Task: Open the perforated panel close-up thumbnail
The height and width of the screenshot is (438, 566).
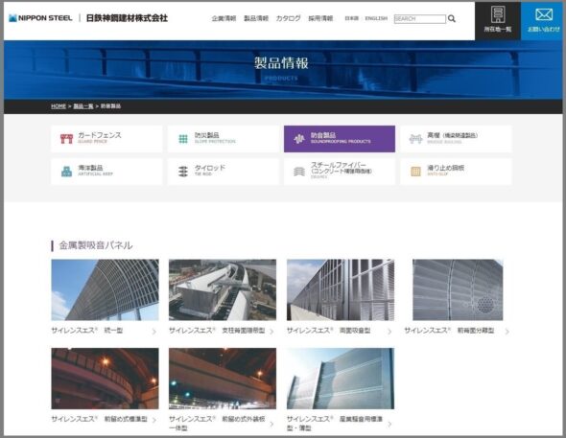Action: [x=458, y=289]
